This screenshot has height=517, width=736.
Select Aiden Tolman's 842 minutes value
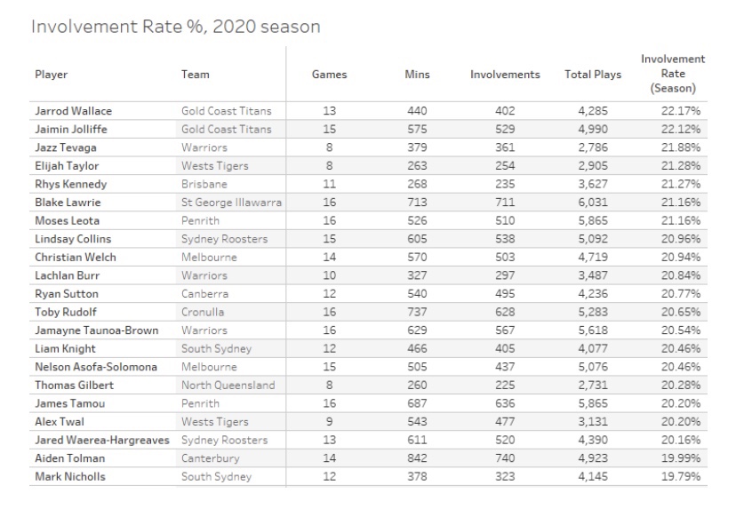417,458
